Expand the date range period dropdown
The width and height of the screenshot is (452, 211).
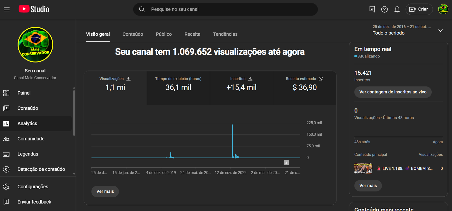pyautogui.click(x=440, y=31)
